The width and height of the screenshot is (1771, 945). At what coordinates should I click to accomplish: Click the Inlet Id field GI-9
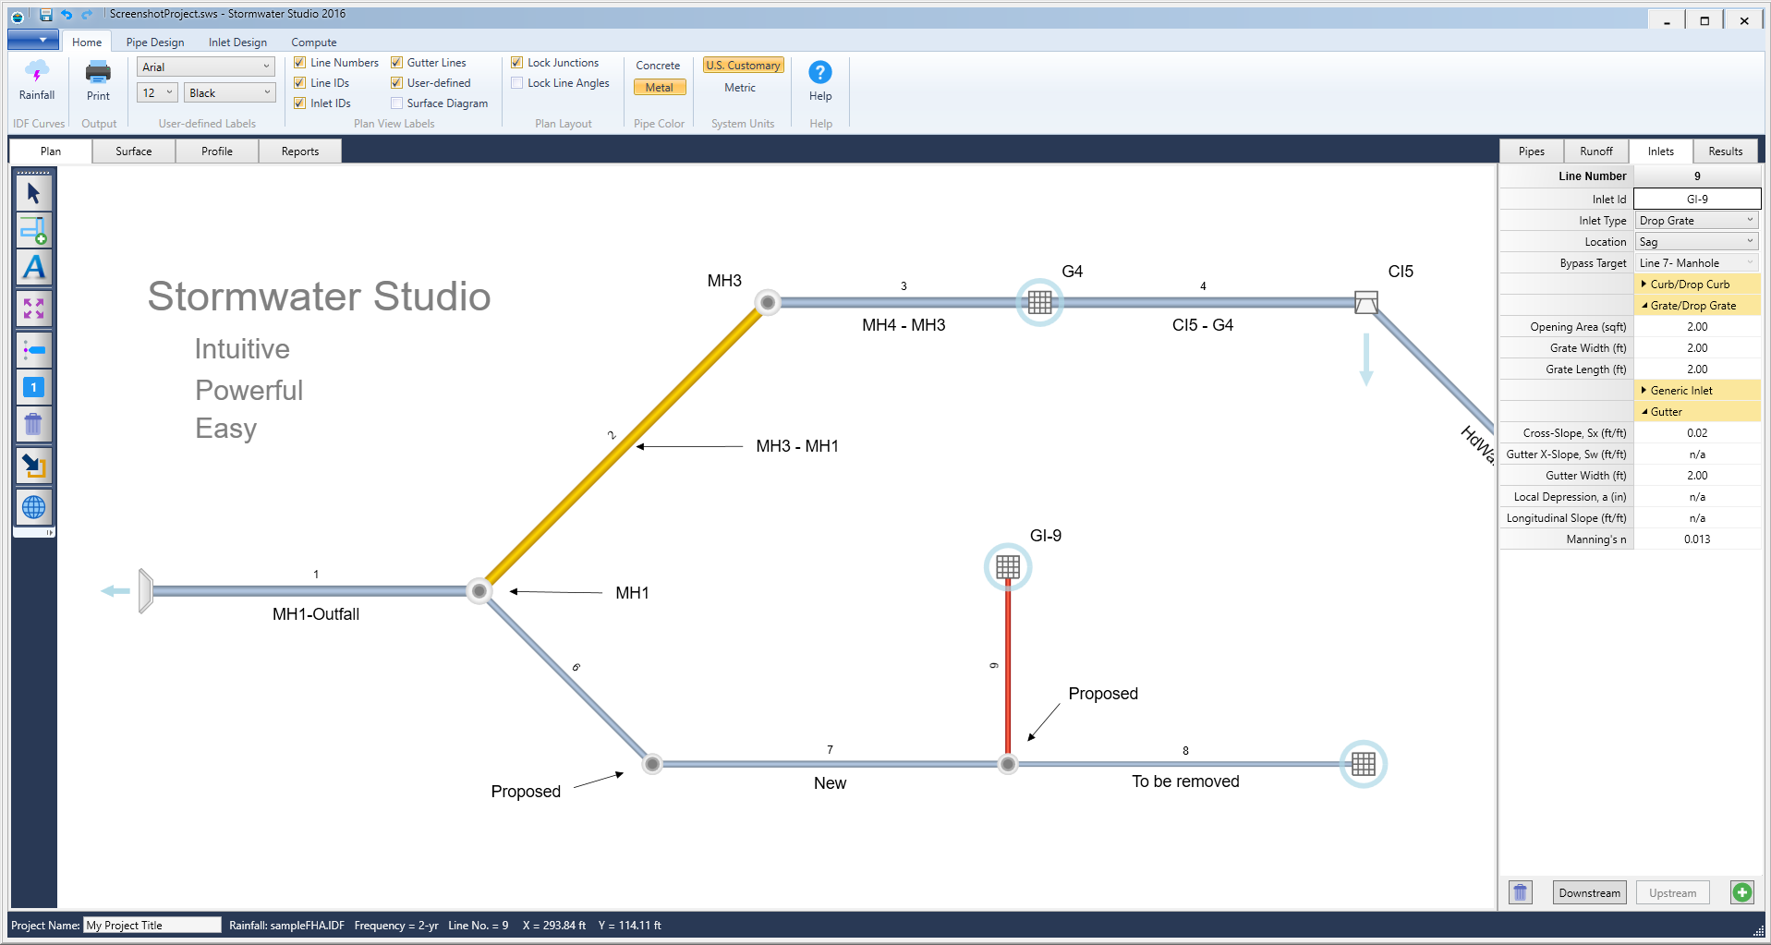pyautogui.click(x=1697, y=199)
